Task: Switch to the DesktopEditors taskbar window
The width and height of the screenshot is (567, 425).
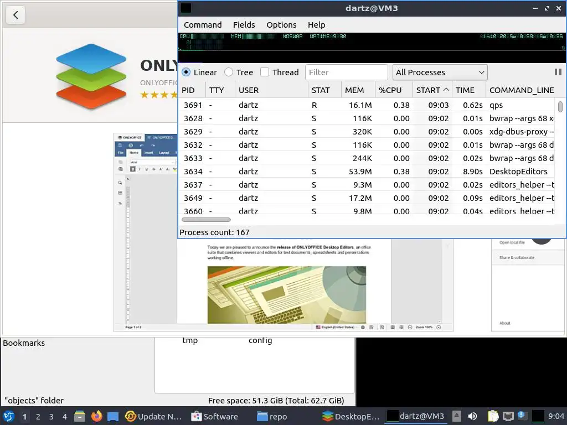Action: pos(350,416)
